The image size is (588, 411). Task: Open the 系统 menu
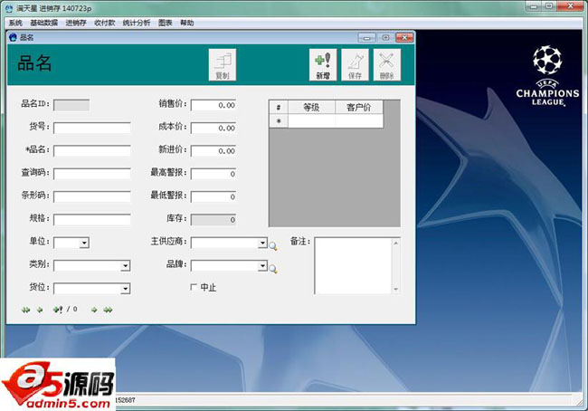coord(15,23)
